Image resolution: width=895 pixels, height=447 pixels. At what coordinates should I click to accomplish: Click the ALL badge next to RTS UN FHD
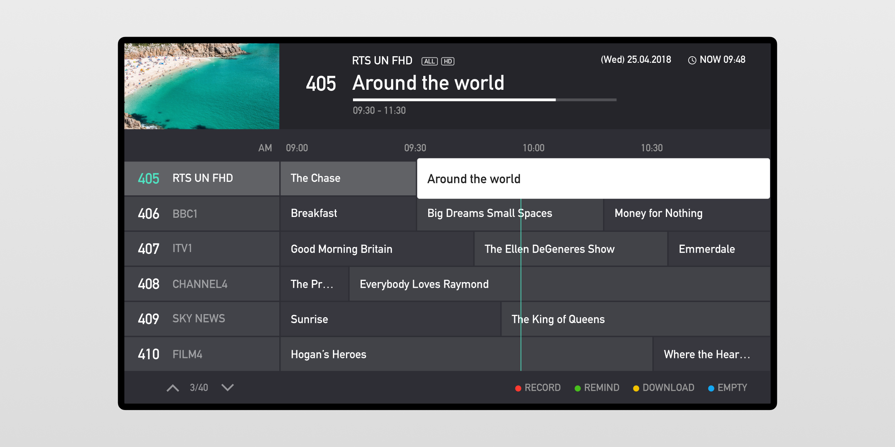[x=429, y=61]
